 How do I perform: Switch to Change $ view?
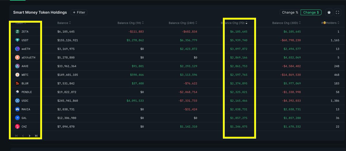(311, 12)
